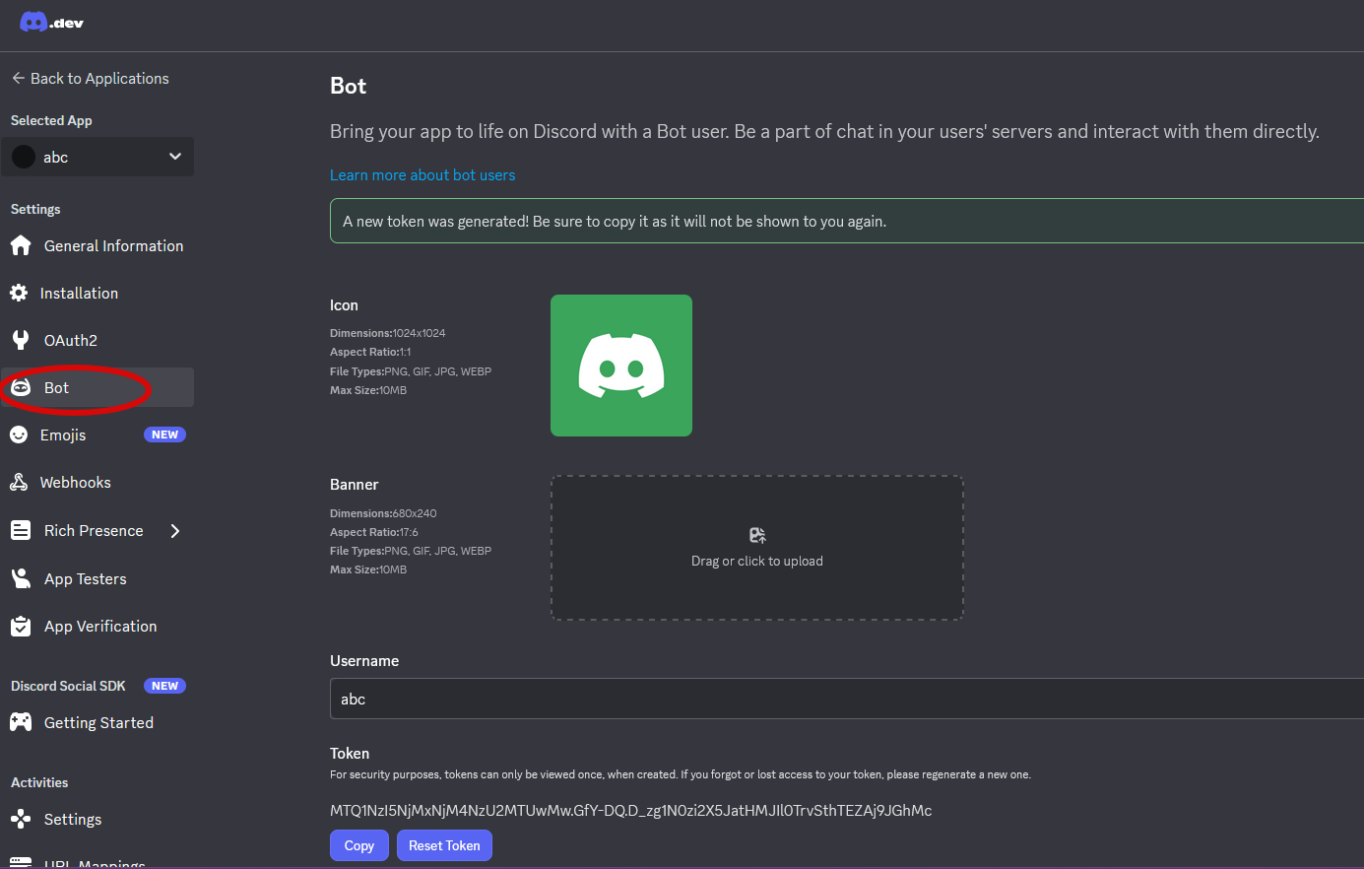Open the Selected App dropdown showing abc
Viewport: 1364px width, 869px height.
click(97, 156)
